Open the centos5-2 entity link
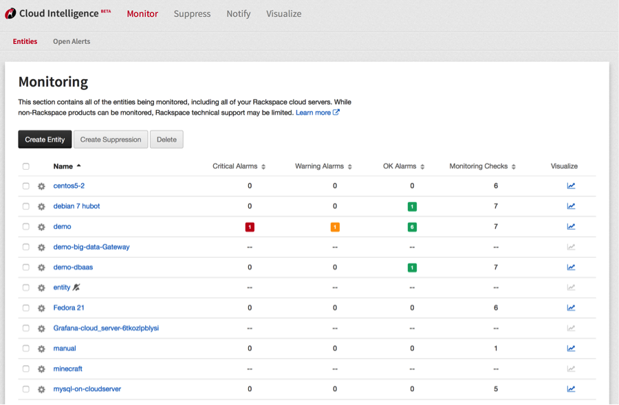 pos(69,186)
